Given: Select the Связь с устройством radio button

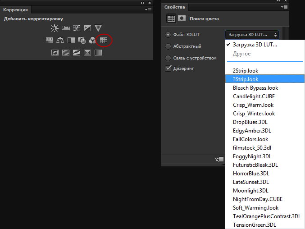Looking at the screenshot, I should pyautogui.click(x=168, y=58).
